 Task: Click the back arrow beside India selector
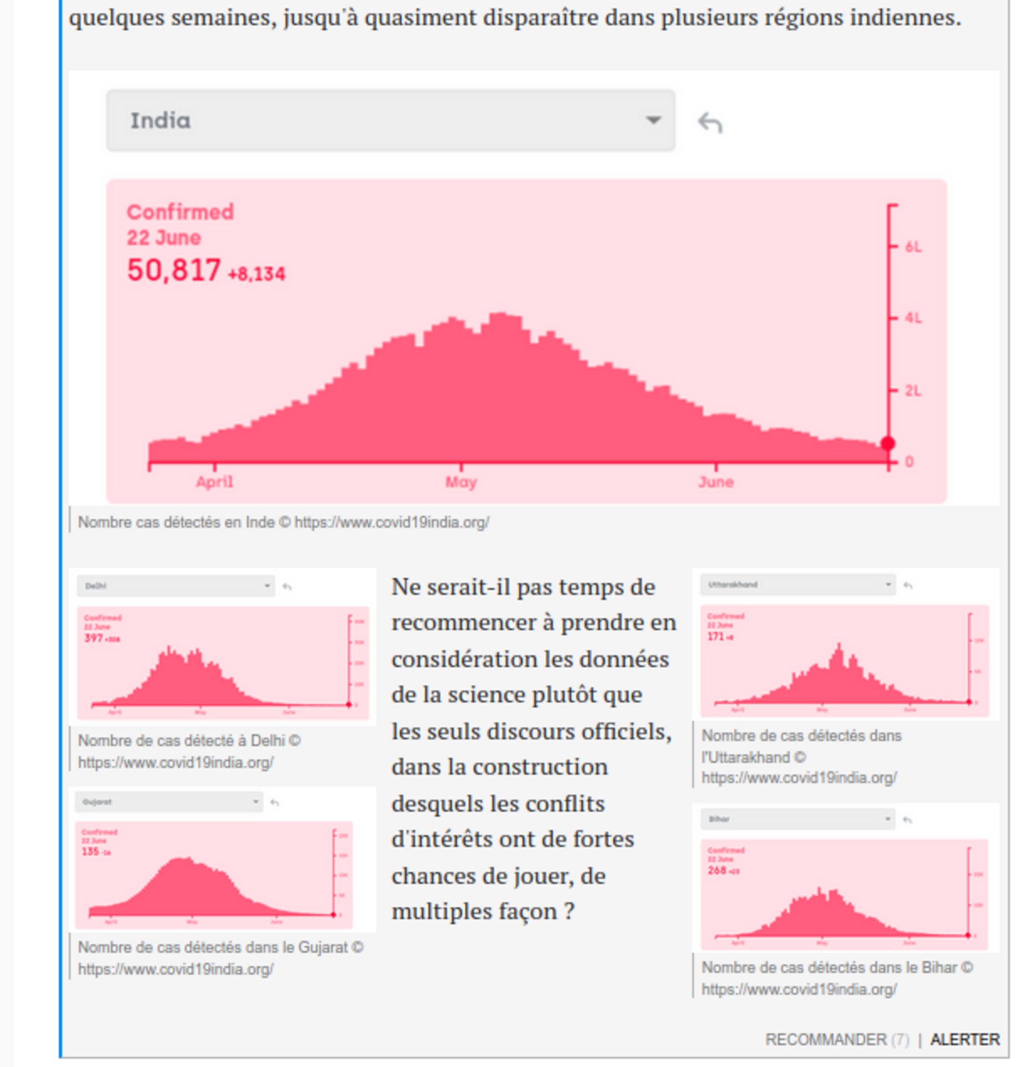[x=710, y=123]
